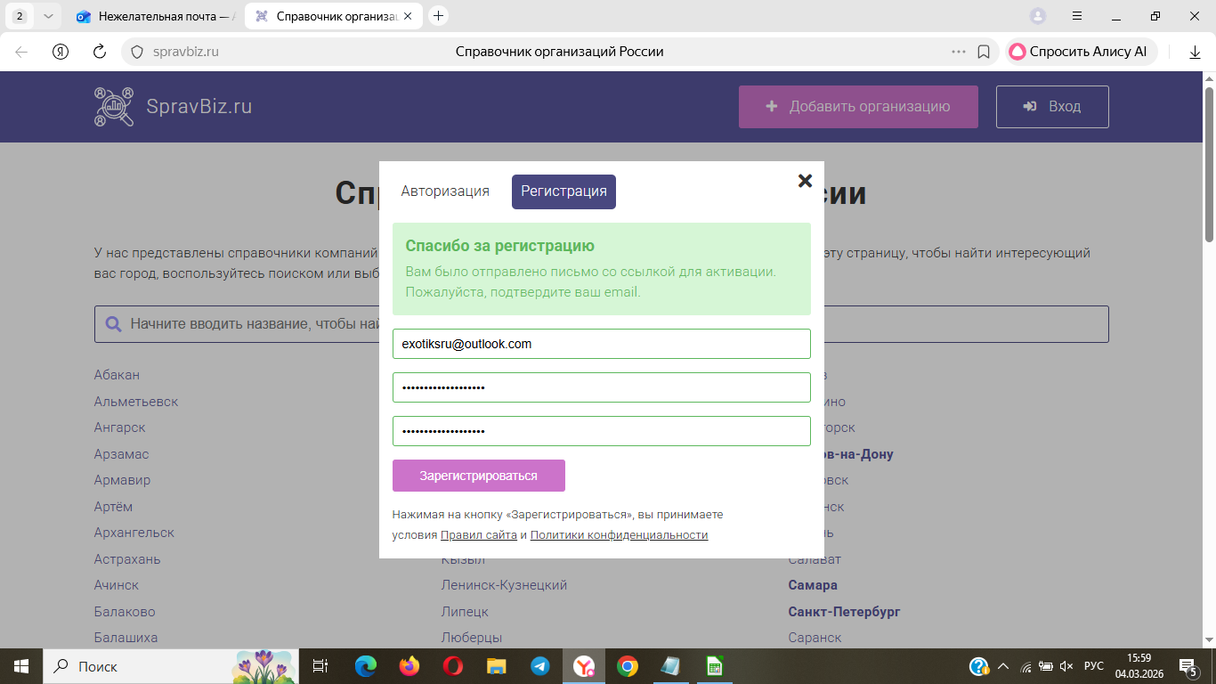The image size is (1216, 684).
Task: Launch Opera from the taskbar
Action: (x=453, y=666)
